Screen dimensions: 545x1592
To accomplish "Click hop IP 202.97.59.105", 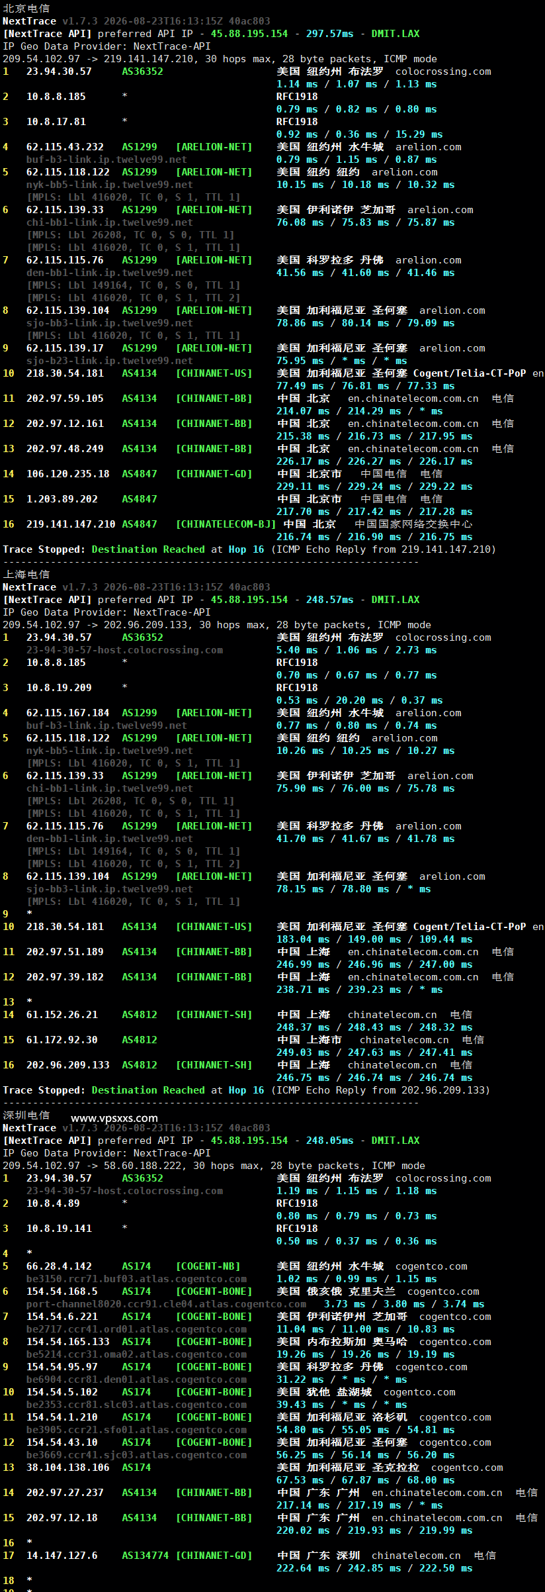I will [65, 398].
